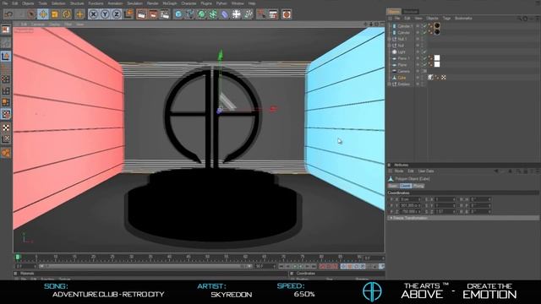Click the S.Z scale input field
Screen dimensions: 541x304
(445, 211)
